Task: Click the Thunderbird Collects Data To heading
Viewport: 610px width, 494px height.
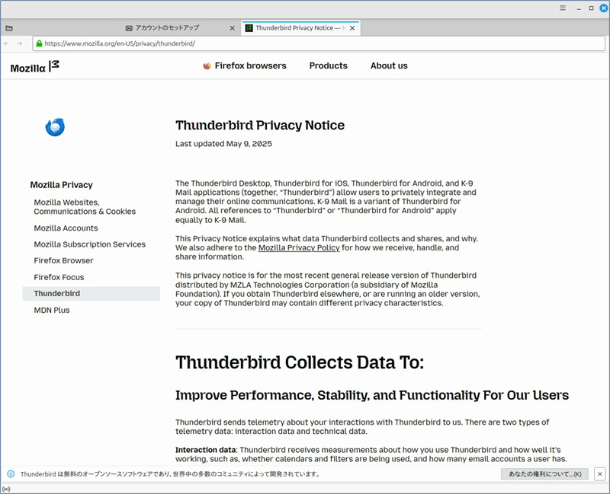Action: 300,363
